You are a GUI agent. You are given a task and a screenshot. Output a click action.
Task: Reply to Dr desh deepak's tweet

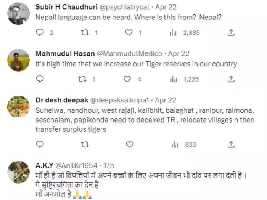point(40,144)
